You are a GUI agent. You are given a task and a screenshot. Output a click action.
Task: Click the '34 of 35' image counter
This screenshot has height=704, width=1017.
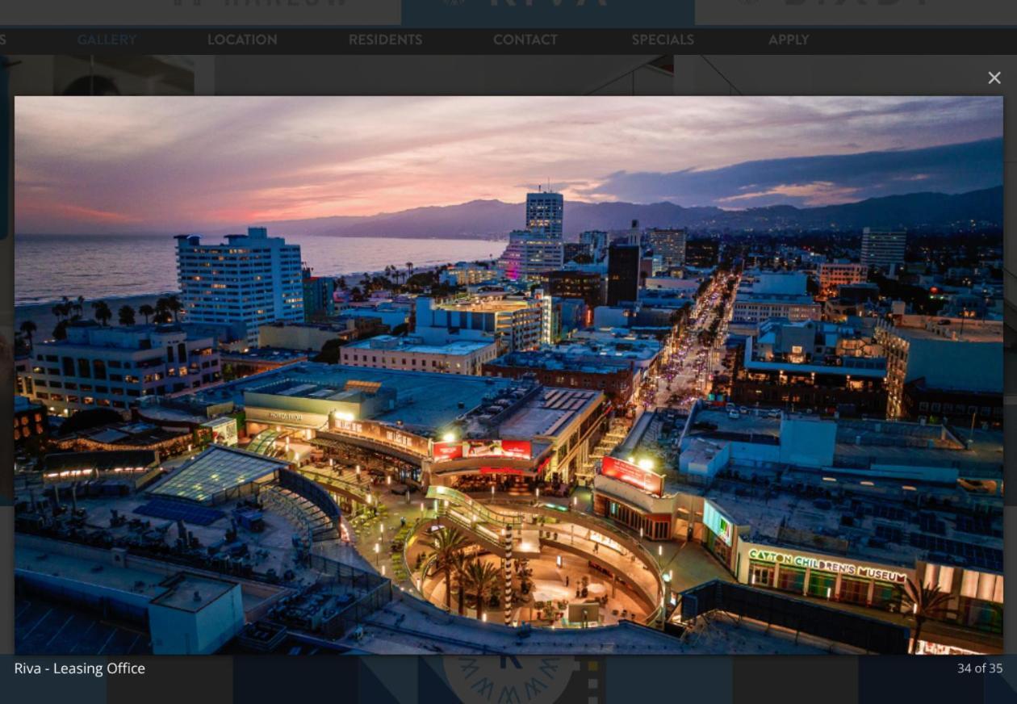point(979,668)
